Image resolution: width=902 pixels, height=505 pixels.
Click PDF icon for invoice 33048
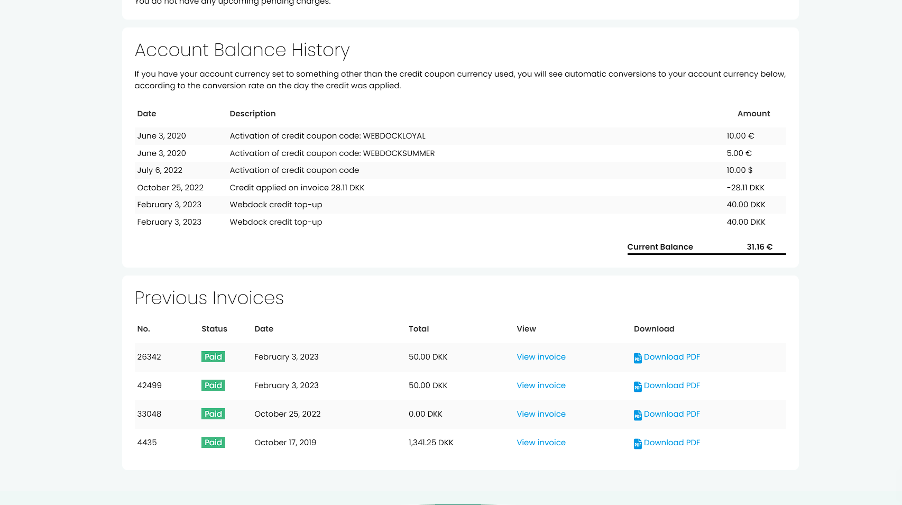pos(638,415)
